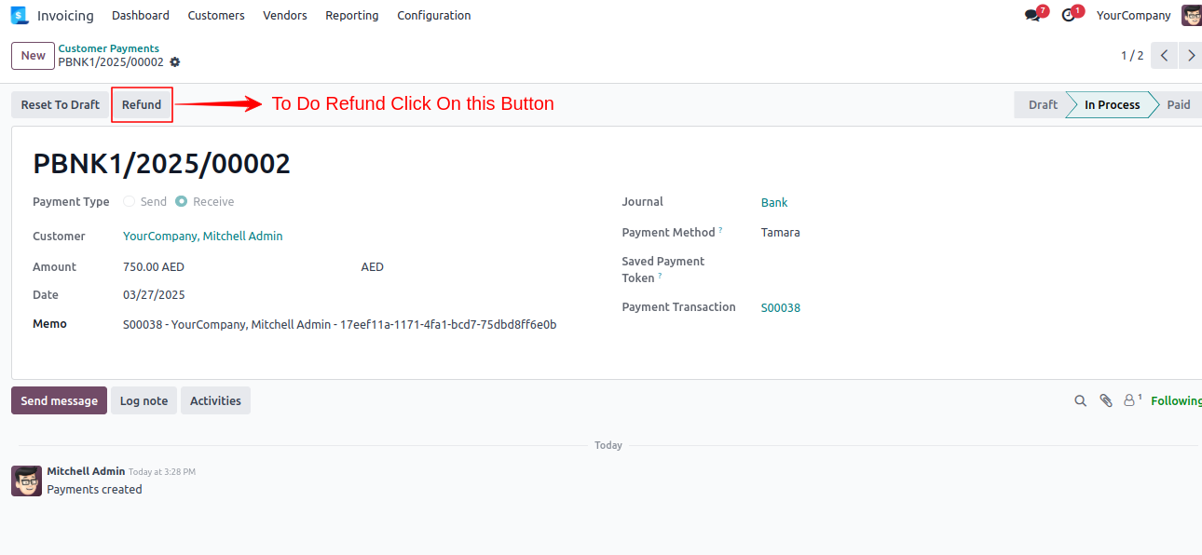Select the Draft status stage
The width and height of the screenshot is (1202, 555).
click(1042, 104)
